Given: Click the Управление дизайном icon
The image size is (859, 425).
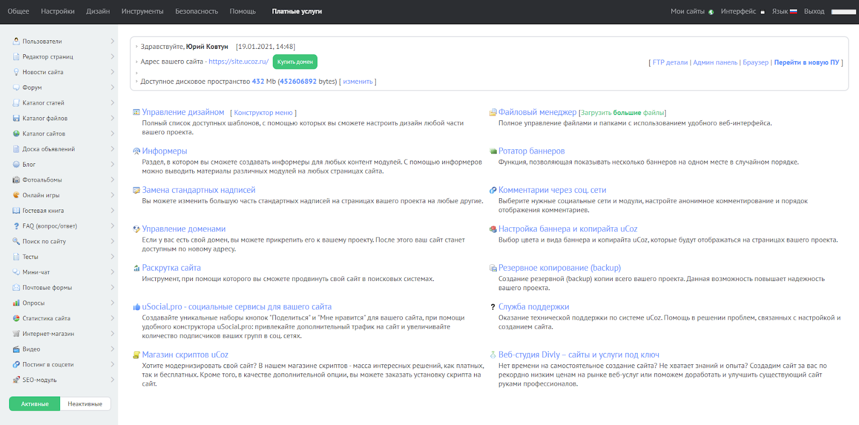Looking at the screenshot, I should [136, 113].
